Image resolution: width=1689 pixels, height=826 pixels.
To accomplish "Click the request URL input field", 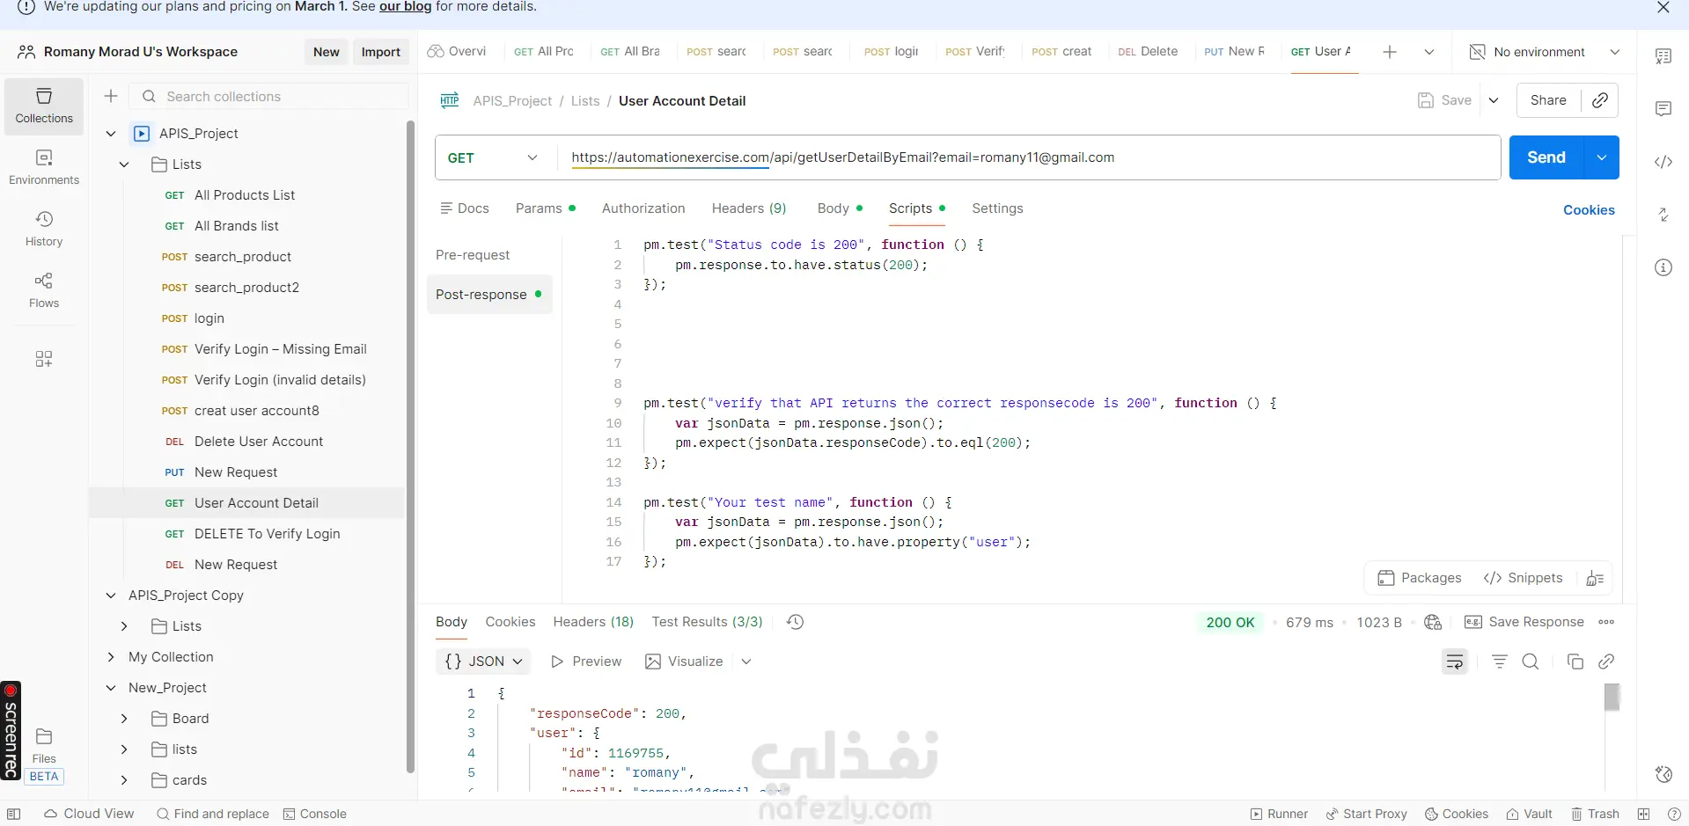I will [1029, 157].
